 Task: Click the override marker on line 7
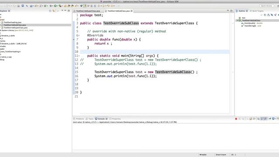(74, 40)
